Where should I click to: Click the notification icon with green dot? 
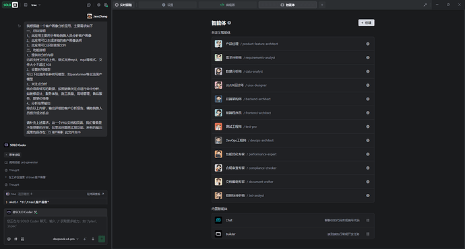tap(106, 5)
